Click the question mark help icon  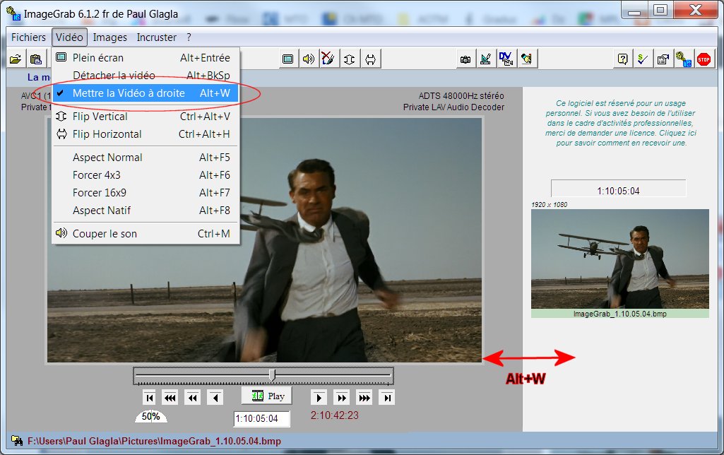622,60
